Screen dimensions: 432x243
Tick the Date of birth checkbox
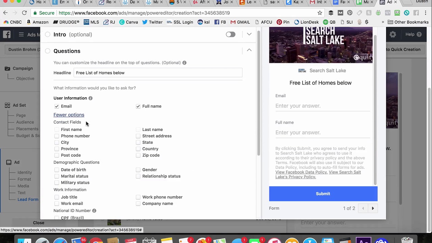[x=57, y=170]
